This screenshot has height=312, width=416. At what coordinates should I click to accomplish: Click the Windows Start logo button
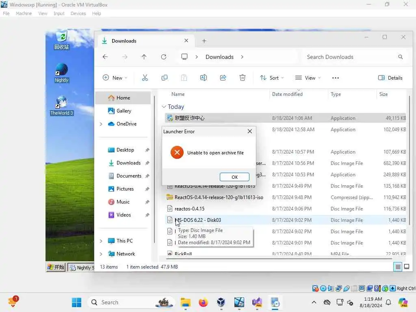pyautogui.click(x=77, y=302)
